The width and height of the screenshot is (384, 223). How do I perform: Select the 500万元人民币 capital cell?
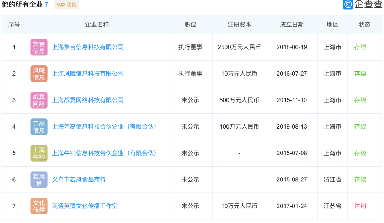tap(239, 100)
